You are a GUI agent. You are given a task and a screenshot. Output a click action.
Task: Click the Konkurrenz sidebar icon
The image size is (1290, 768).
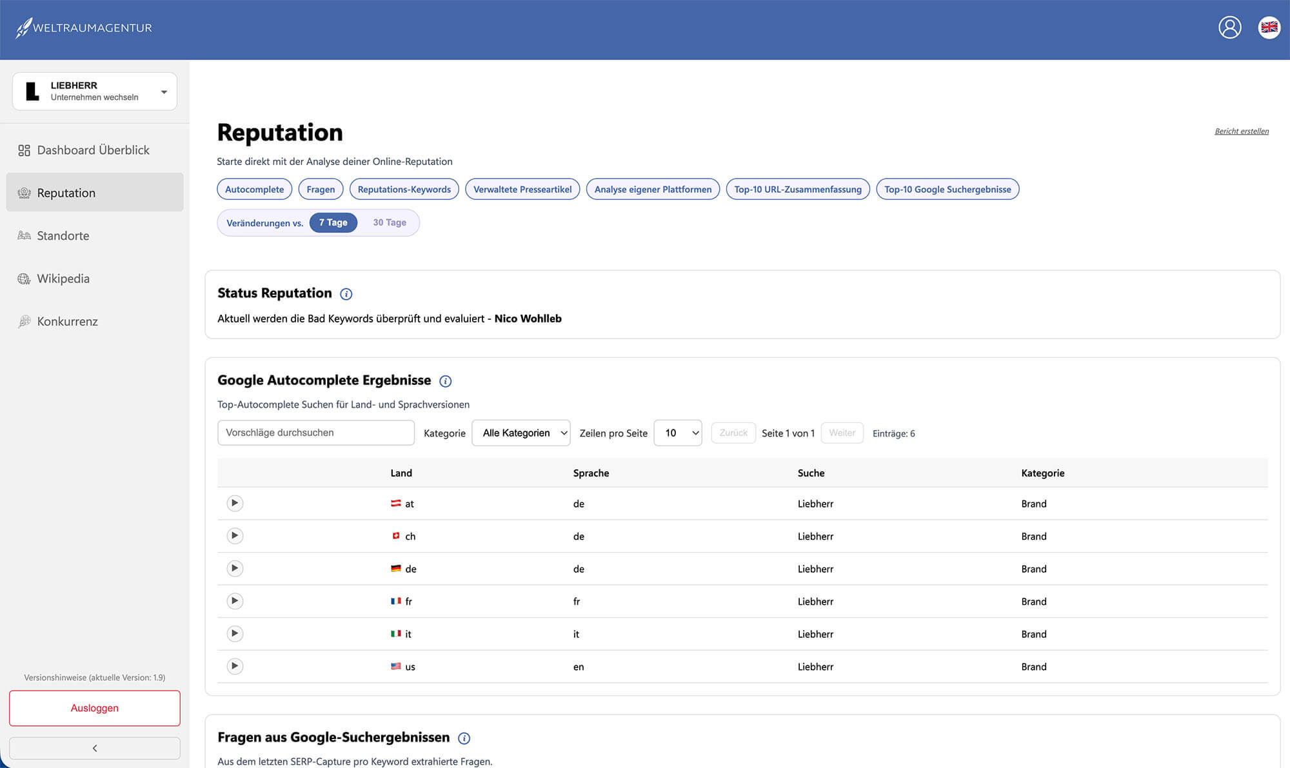pos(24,321)
